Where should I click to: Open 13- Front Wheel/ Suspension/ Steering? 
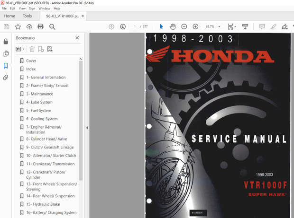coord(52,187)
